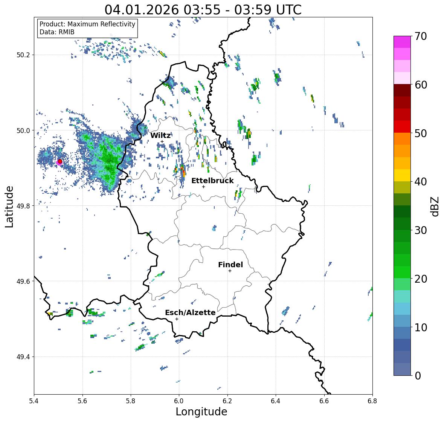Viewport: 444px width, 421px height.
Task: Click the Findel station label
Action: click(x=230, y=265)
